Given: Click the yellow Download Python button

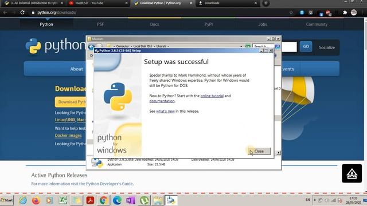Looking at the screenshot, I should tap(71, 102).
